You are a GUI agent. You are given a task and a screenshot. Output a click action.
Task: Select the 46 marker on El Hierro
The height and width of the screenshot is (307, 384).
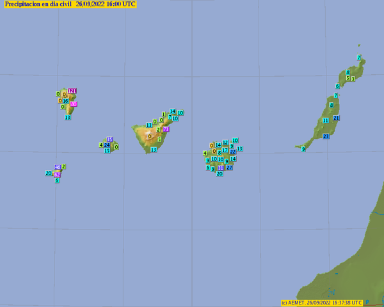(x=58, y=167)
